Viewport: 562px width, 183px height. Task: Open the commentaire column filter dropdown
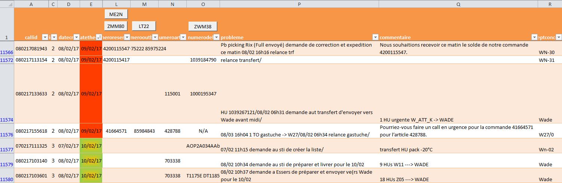point(534,37)
